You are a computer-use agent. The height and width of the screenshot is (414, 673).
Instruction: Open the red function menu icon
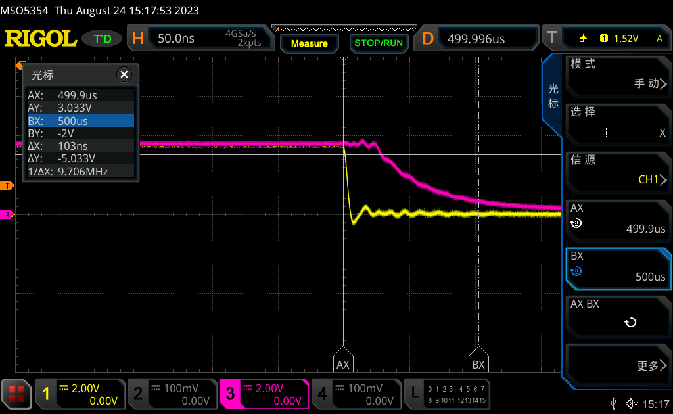tap(16, 394)
